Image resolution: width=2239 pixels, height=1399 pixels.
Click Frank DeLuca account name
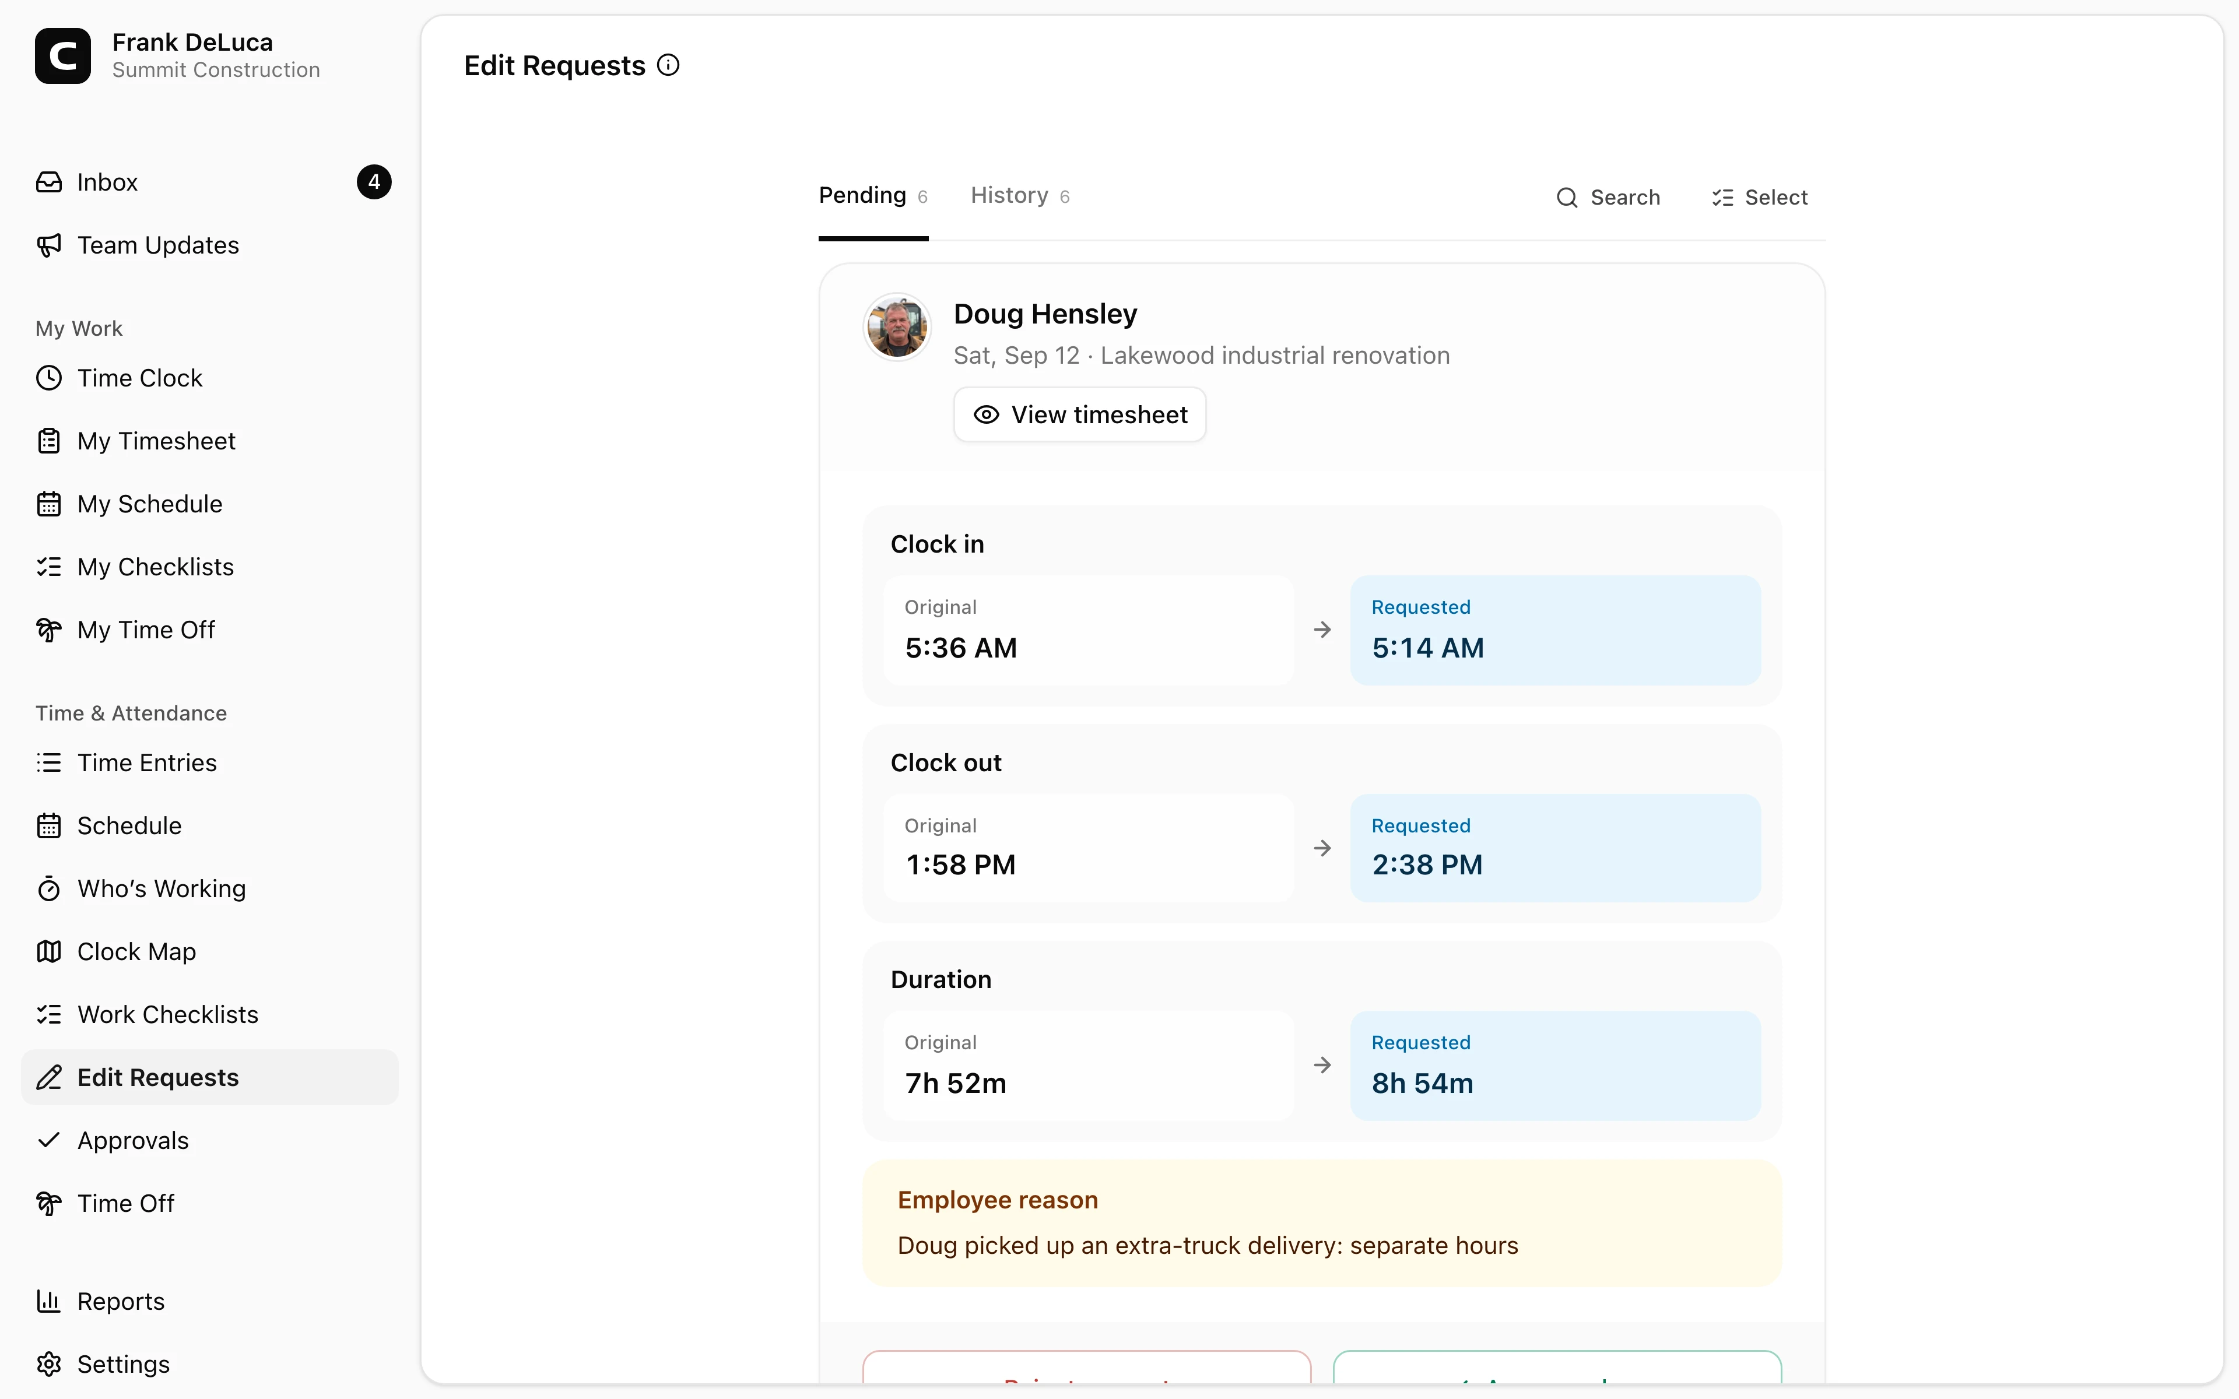coord(192,43)
